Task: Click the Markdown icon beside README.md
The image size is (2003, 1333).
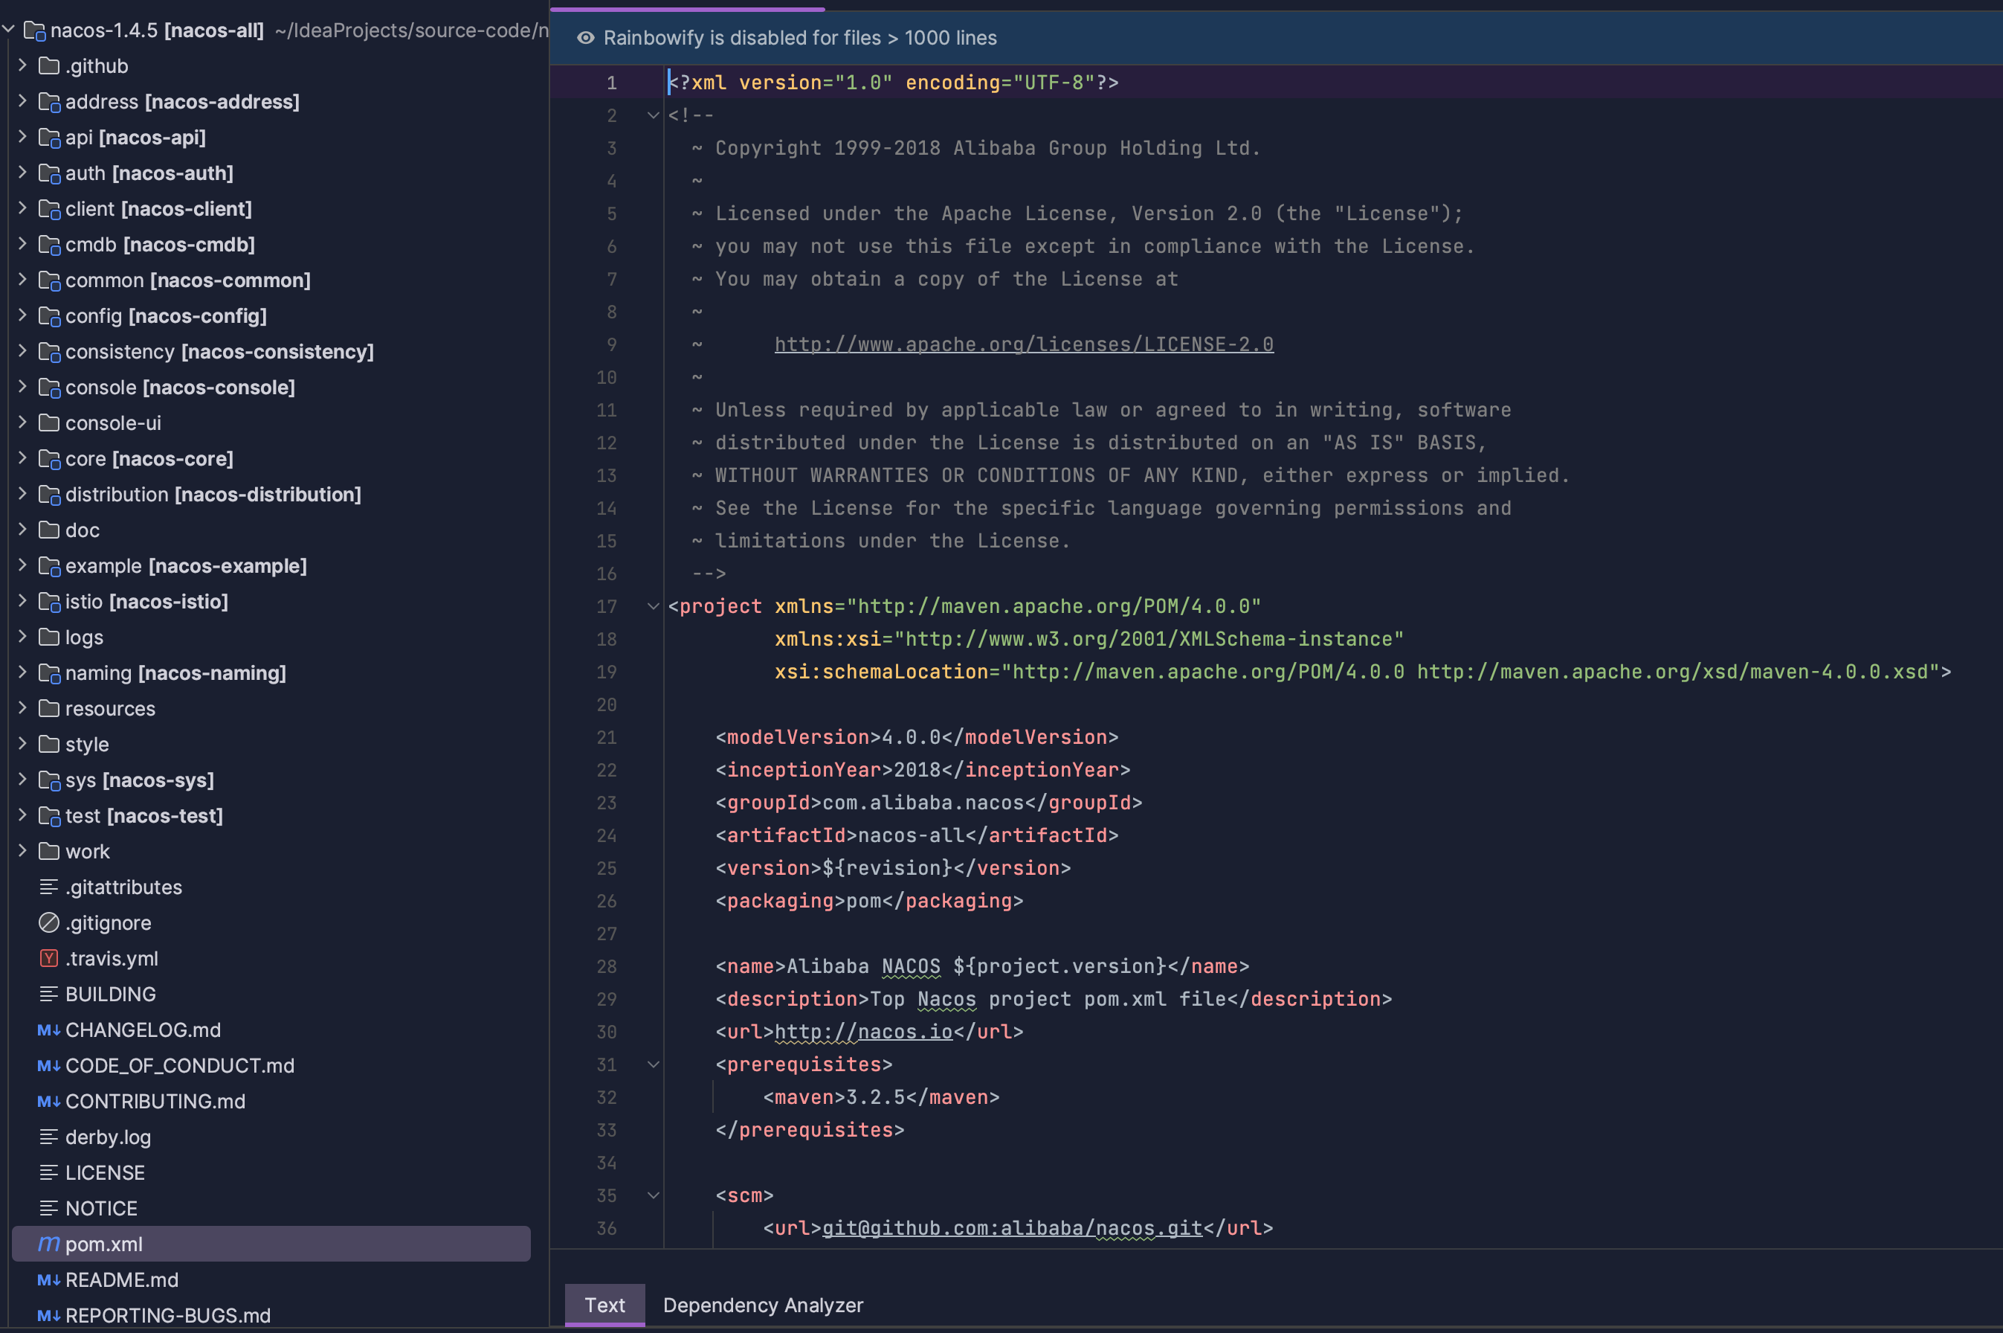Action: (49, 1279)
